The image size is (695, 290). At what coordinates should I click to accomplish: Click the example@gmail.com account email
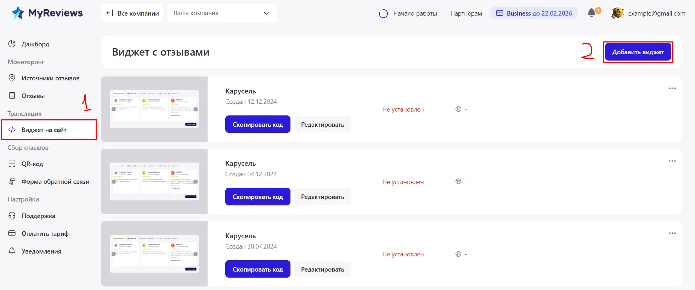pyautogui.click(x=657, y=13)
